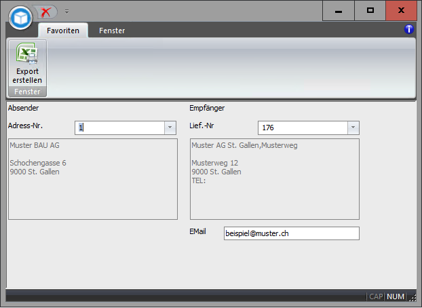Click the CAP indicator in status bar
The image size is (422, 308).
[x=376, y=296]
